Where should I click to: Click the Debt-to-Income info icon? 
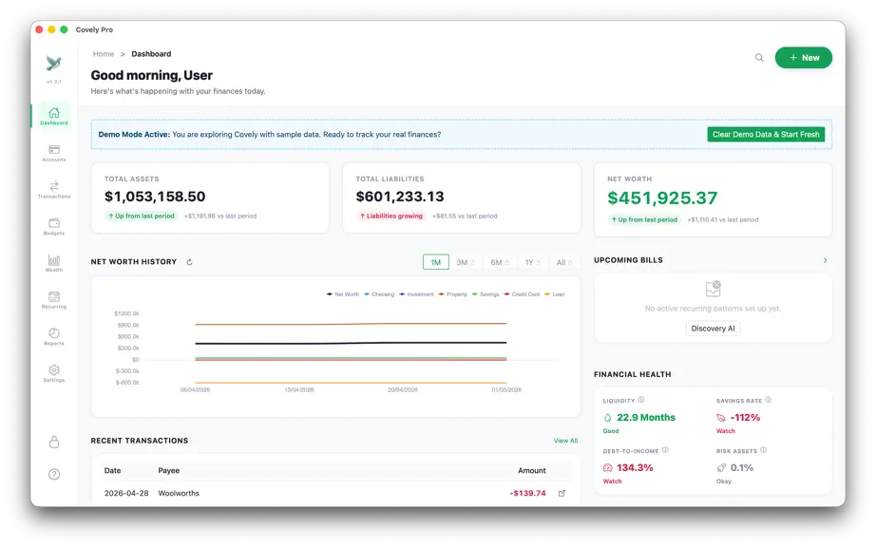[x=665, y=450]
